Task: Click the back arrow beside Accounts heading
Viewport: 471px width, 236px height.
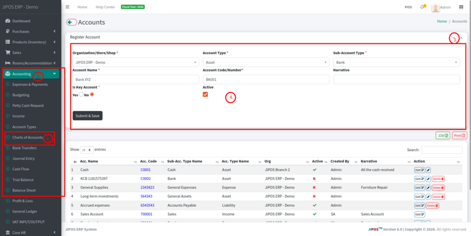Action: tap(71, 22)
